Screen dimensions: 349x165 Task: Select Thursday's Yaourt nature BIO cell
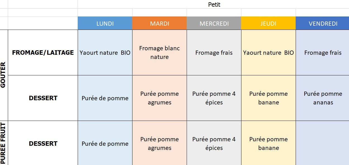[269, 52]
